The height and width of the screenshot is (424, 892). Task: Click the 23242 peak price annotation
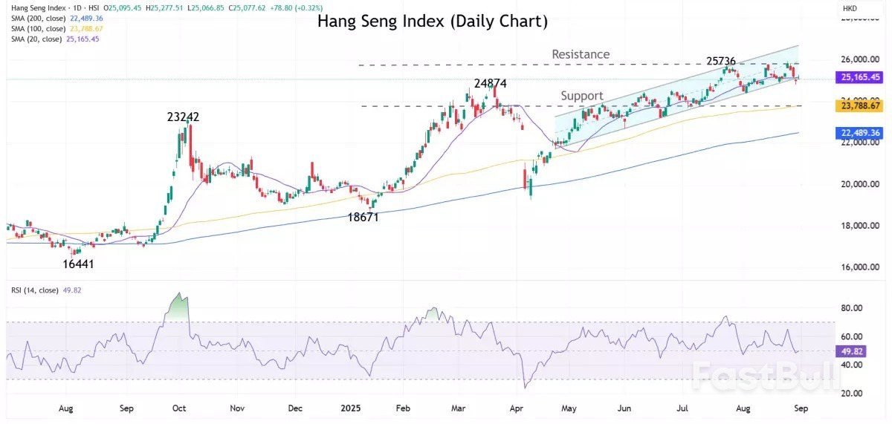183,117
